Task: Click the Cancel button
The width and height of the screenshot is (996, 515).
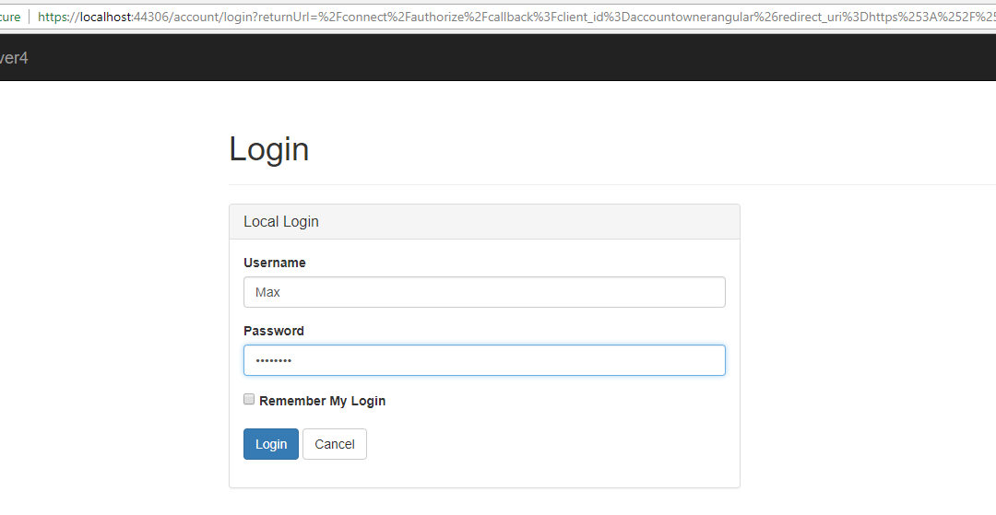Action: click(x=334, y=444)
